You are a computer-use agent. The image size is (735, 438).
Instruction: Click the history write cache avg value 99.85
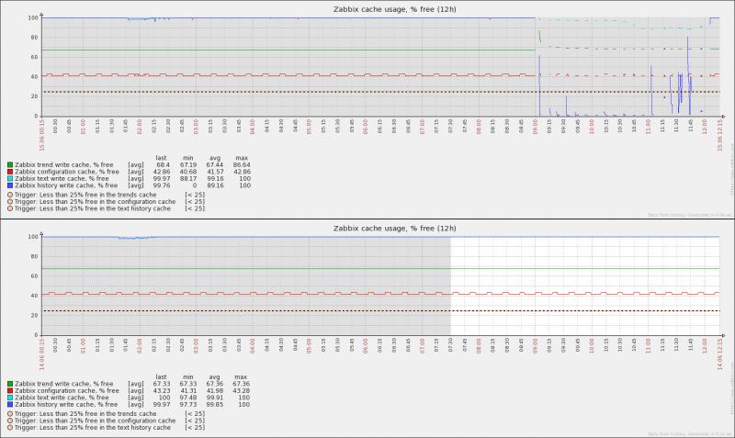tap(215, 404)
